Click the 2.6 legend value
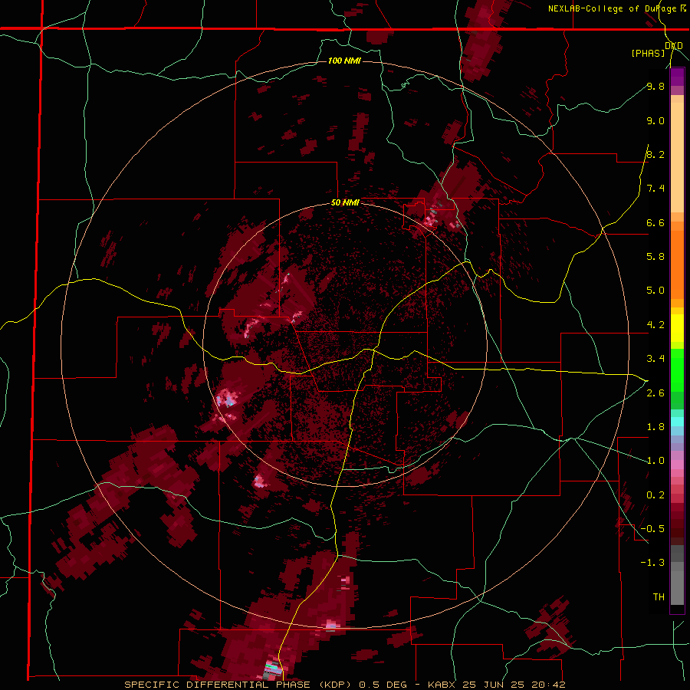The height and width of the screenshot is (690, 690). coord(655,393)
